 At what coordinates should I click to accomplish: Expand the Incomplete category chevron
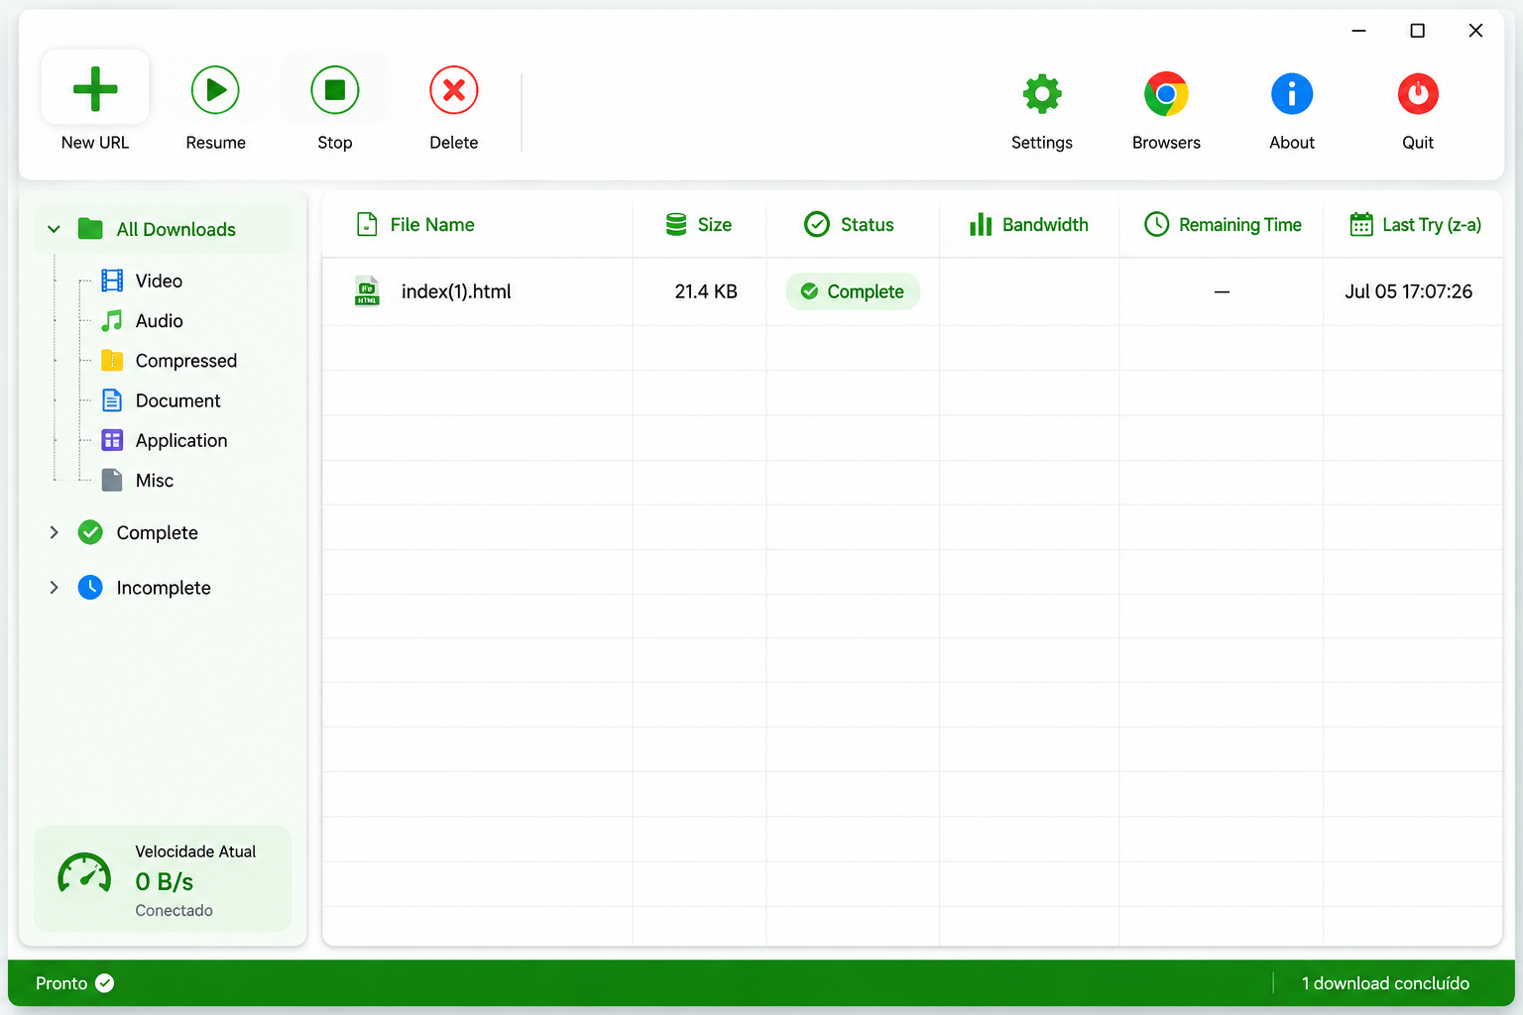click(54, 588)
